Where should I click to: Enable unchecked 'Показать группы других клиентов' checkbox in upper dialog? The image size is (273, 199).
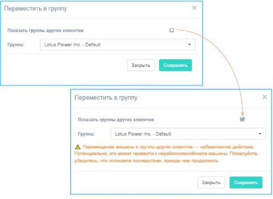[172, 30]
